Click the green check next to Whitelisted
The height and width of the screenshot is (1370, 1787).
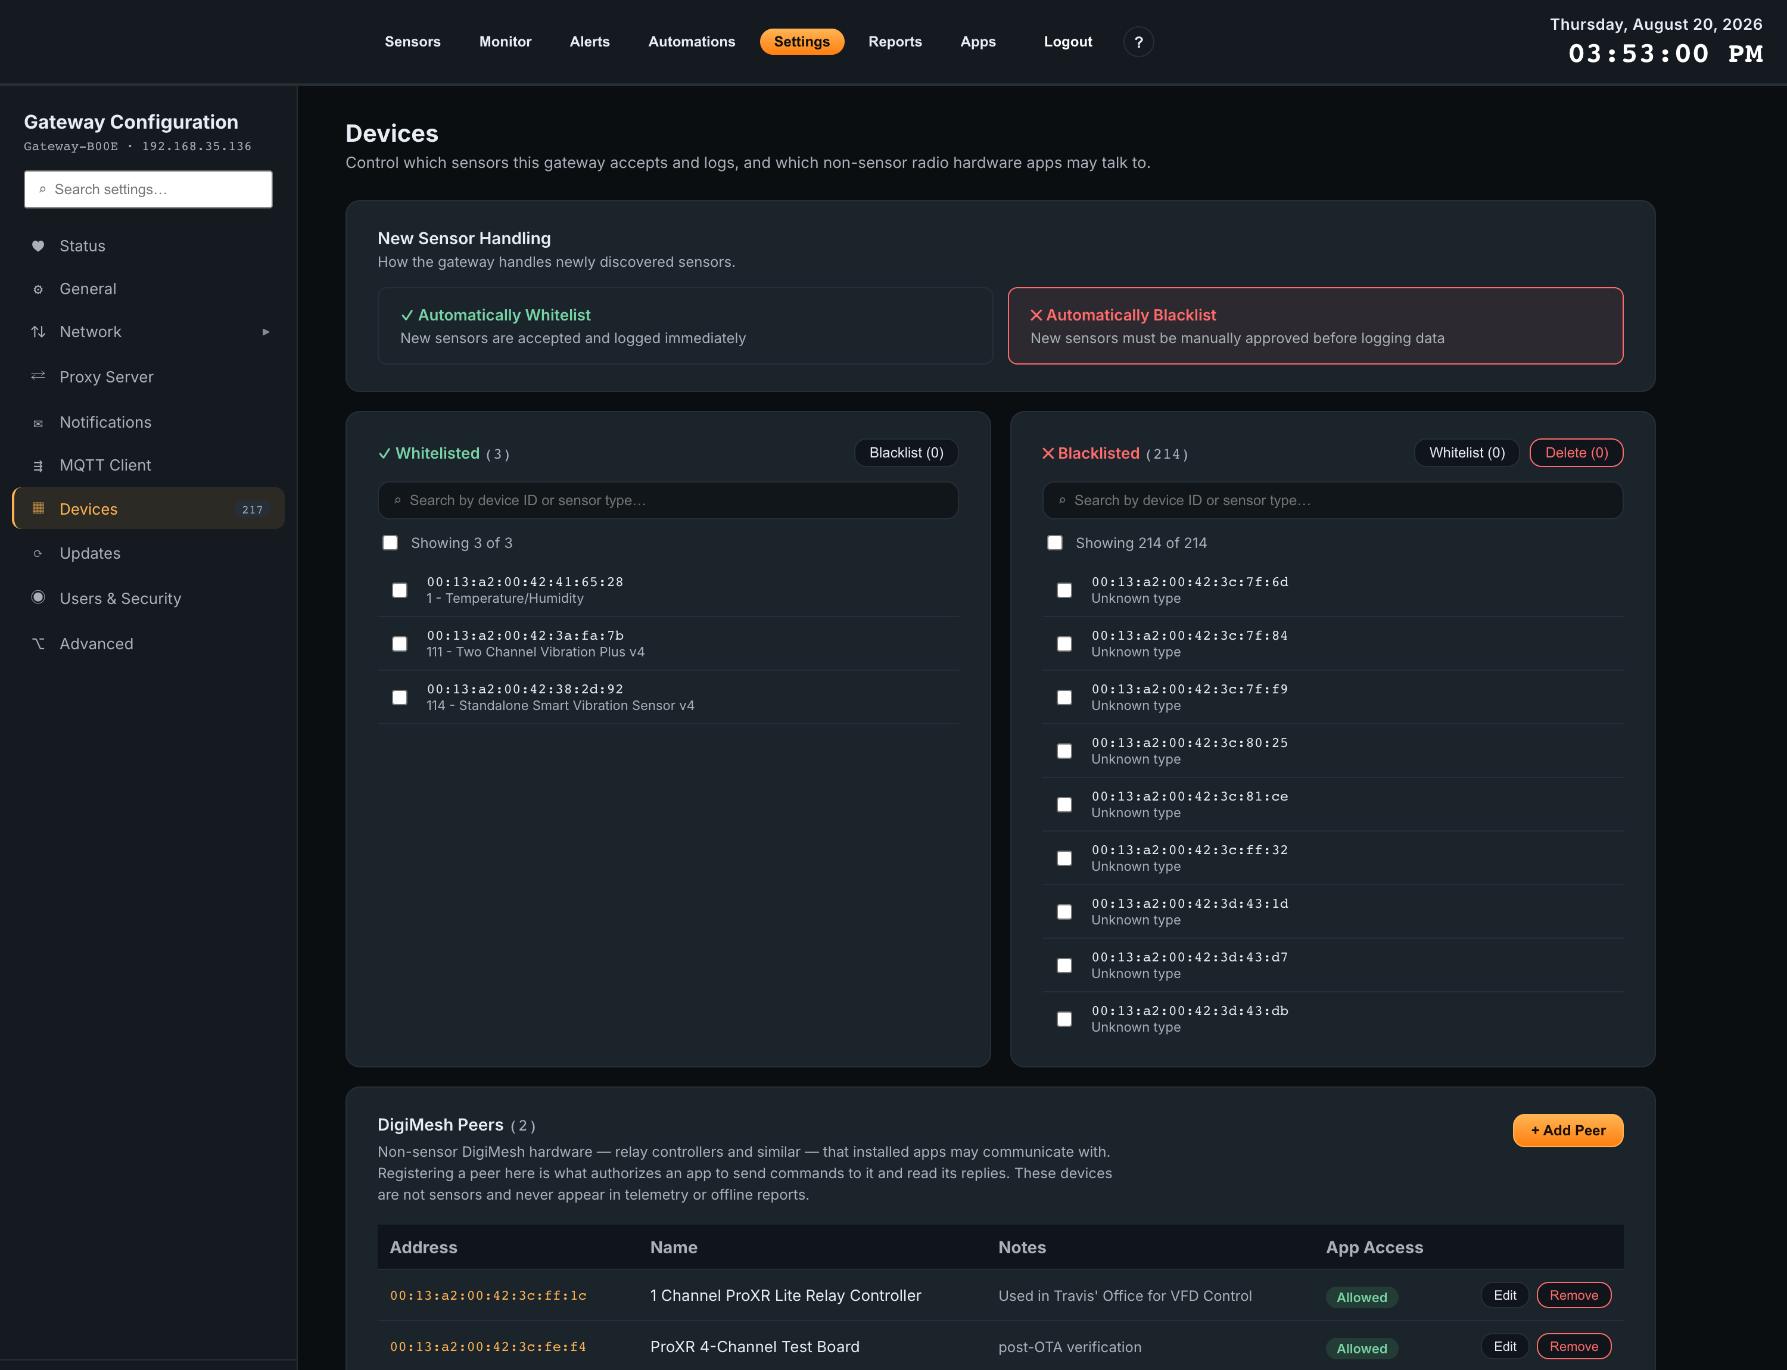[x=384, y=453]
